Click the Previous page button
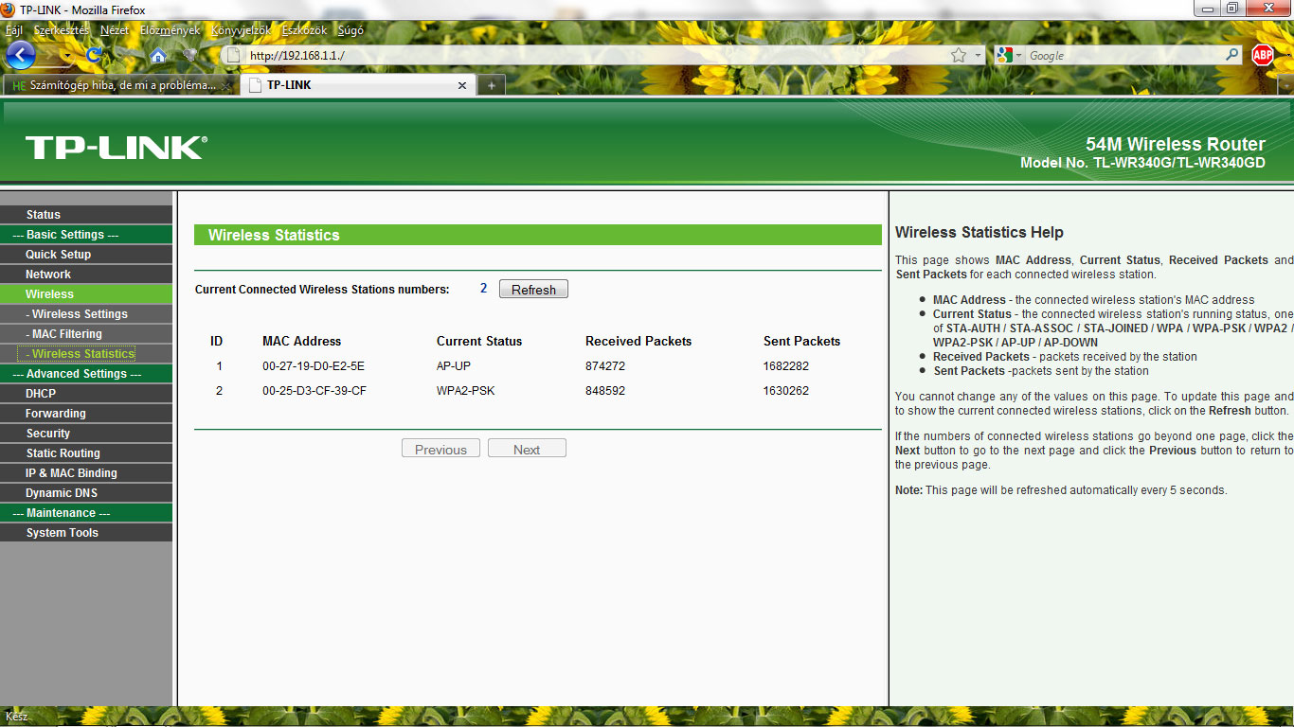 point(440,449)
